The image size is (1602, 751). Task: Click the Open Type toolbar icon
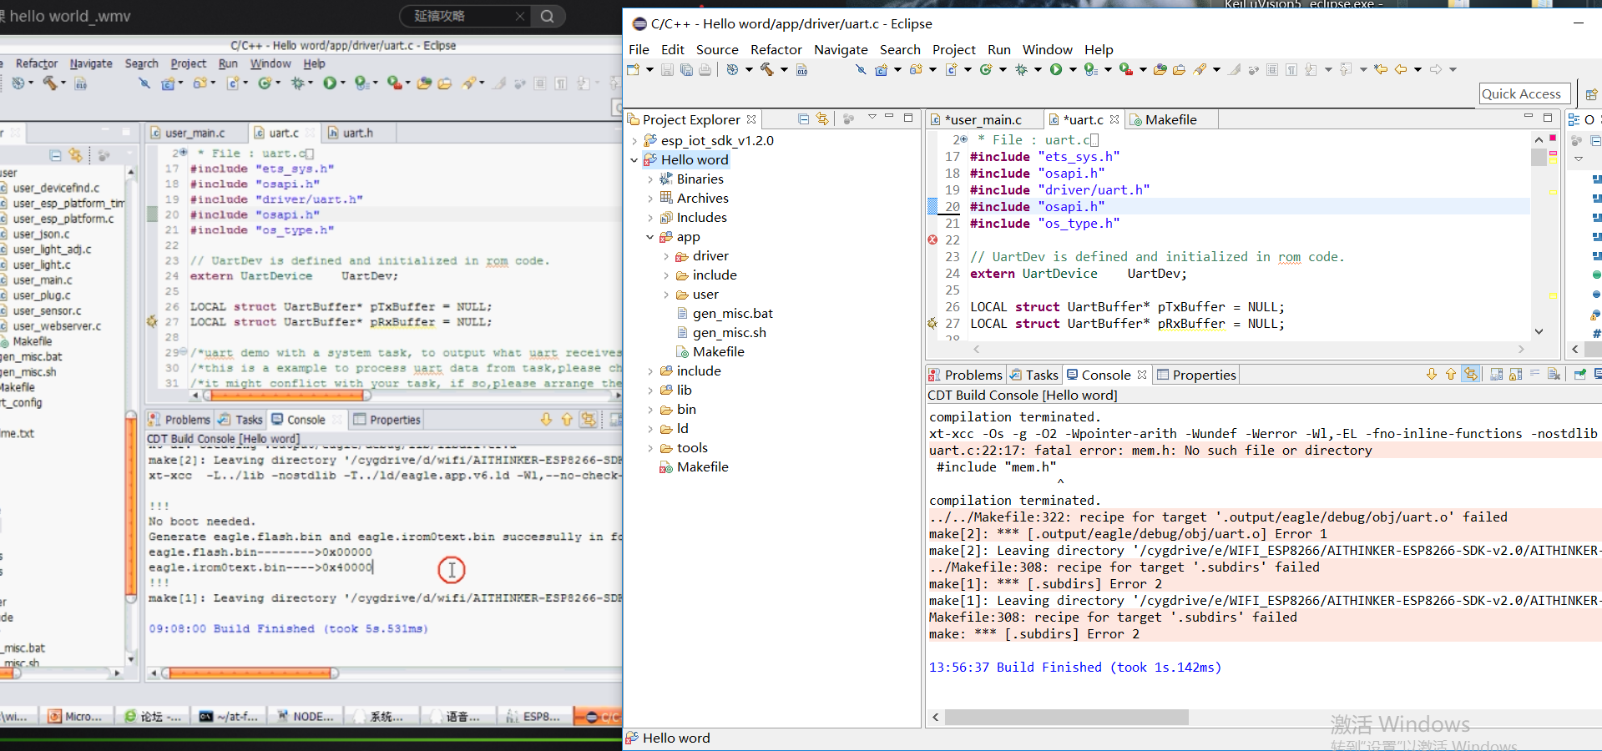(x=1160, y=70)
